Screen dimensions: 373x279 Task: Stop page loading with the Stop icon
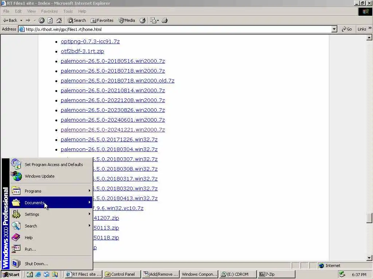42,20
